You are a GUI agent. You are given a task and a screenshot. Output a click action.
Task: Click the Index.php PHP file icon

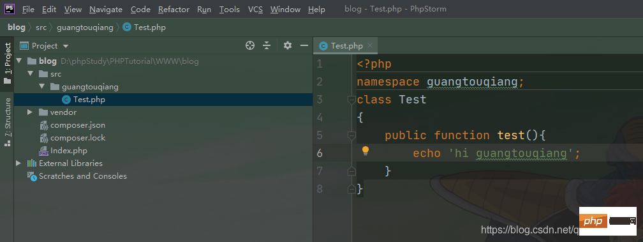point(43,151)
